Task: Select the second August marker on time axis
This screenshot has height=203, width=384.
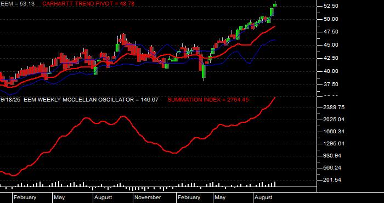Action: pos(263,198)
